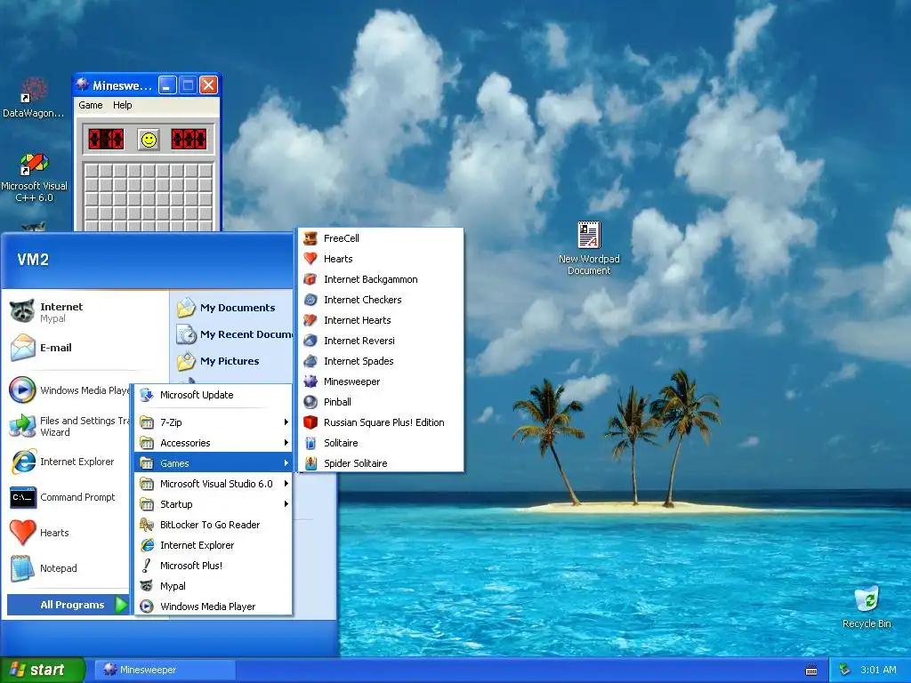
Task: Select the Microsoft Visual C++ 6.0 desktop icon
Action: [34, 178]
